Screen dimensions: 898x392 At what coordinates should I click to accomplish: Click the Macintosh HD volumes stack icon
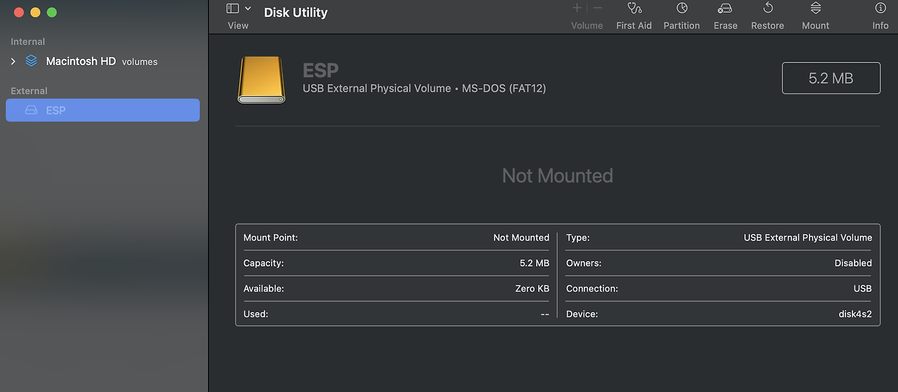point(31,61)
